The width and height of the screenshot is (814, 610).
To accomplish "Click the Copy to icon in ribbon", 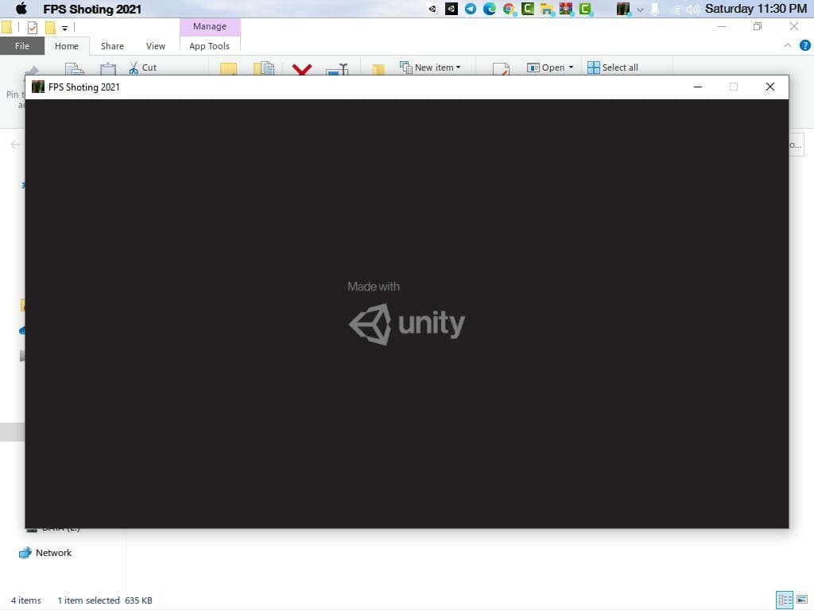I will point(264,68).
